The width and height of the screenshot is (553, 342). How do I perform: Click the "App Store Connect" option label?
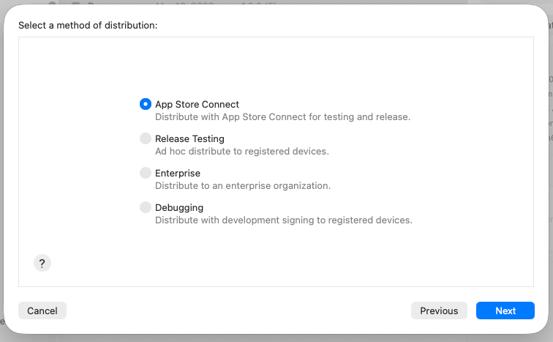(197, 104)
